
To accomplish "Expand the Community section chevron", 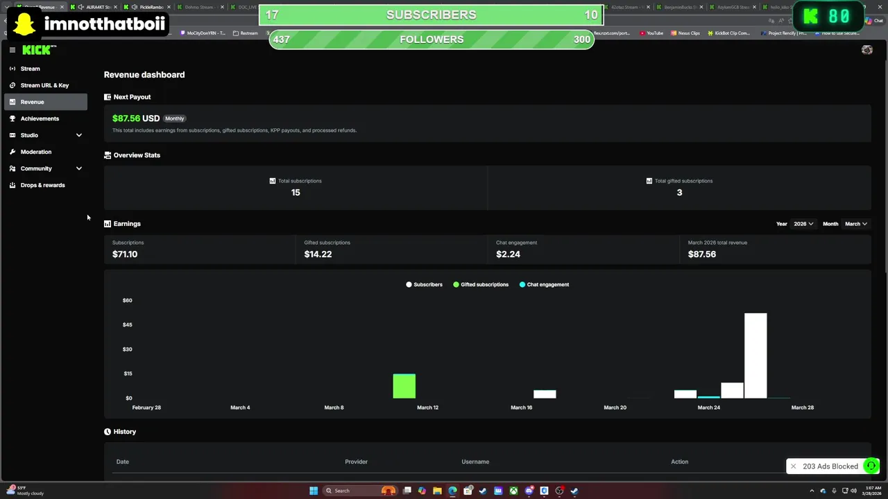I will (x=78, y=168).
